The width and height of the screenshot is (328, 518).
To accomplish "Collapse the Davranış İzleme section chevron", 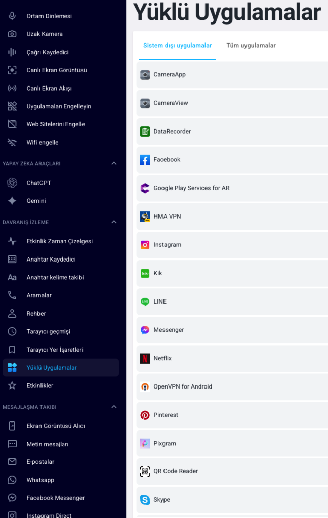I will (114, 222).
